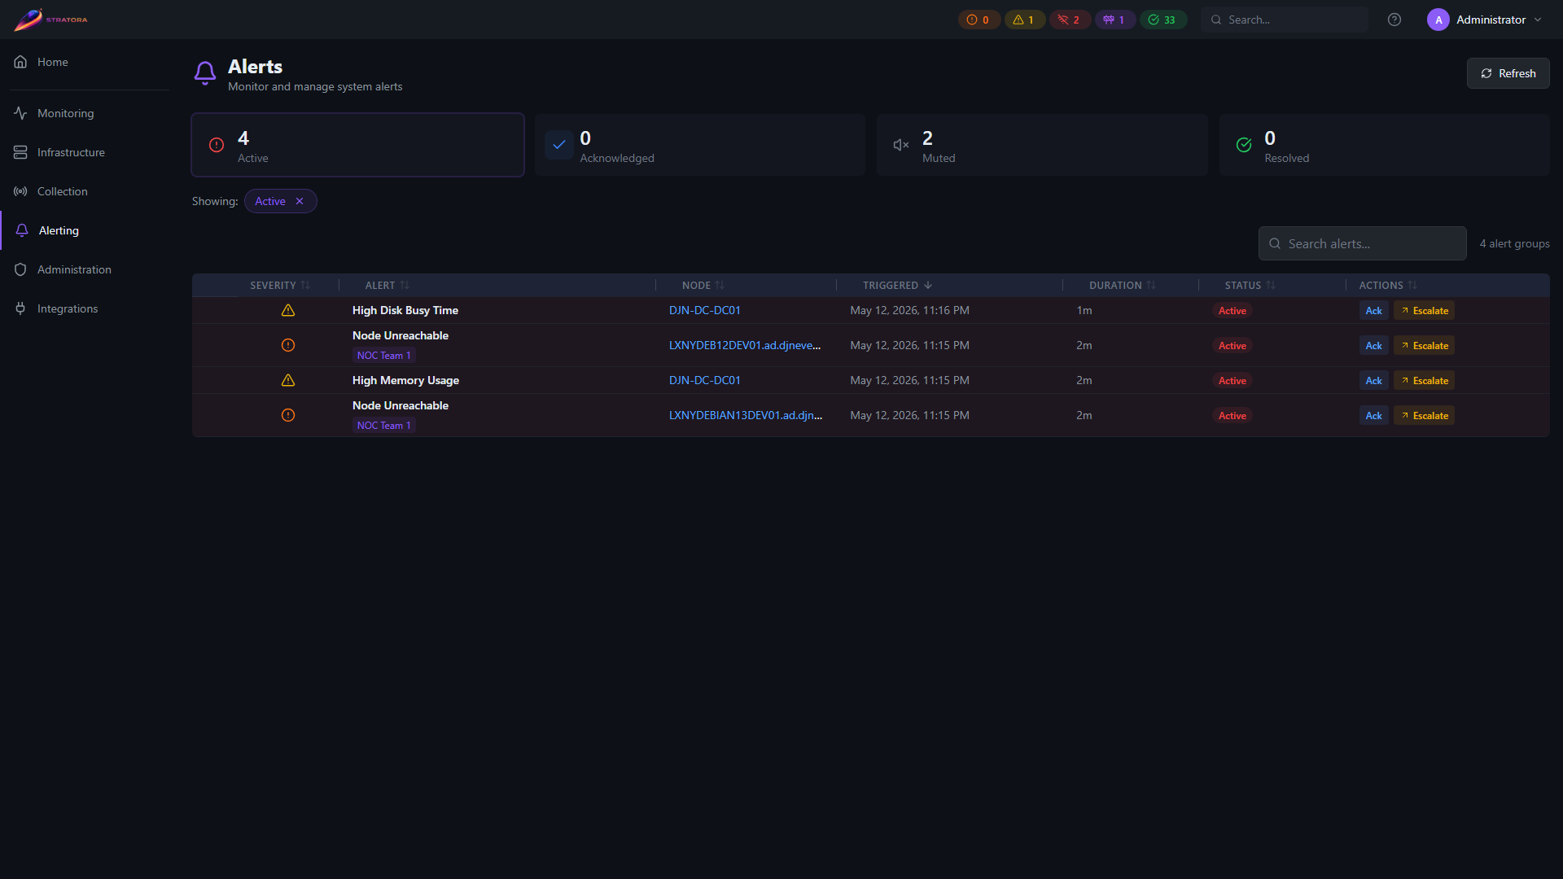Click NOC Team 1 tag on LXNYDEBIAN13DEV01 alert
This screenshot has width=1563, height=879.
click(x=384, y=426)
